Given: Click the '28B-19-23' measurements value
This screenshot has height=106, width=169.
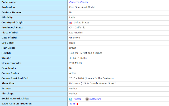Looking at the screenshot, I should tap(76, 63).
